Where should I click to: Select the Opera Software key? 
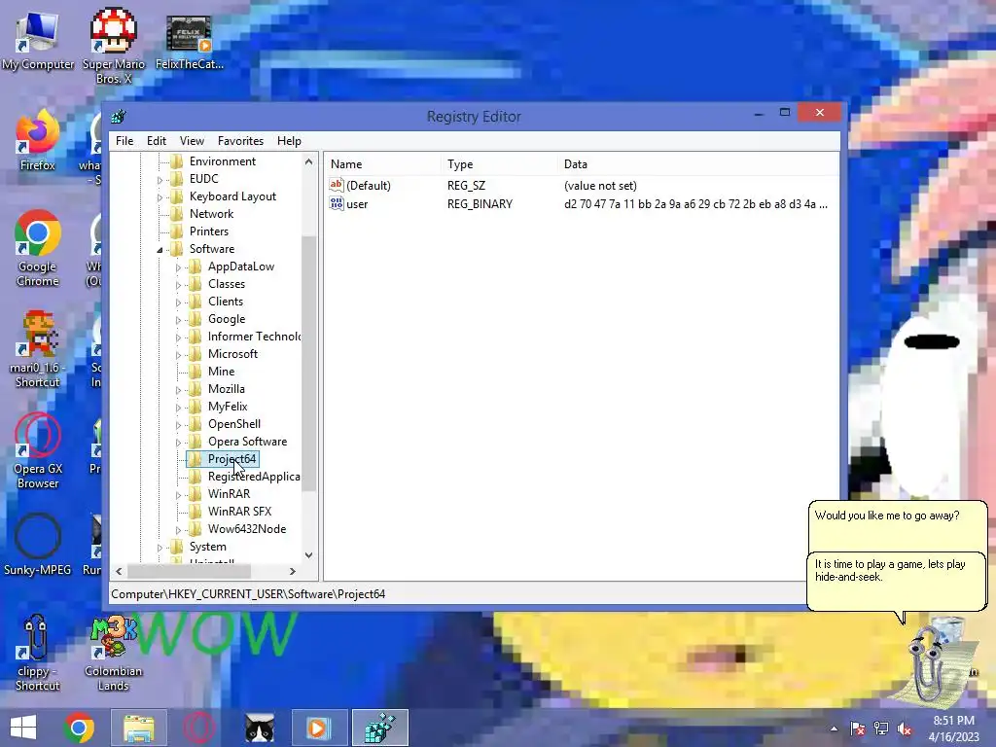[x=247, y=442]
